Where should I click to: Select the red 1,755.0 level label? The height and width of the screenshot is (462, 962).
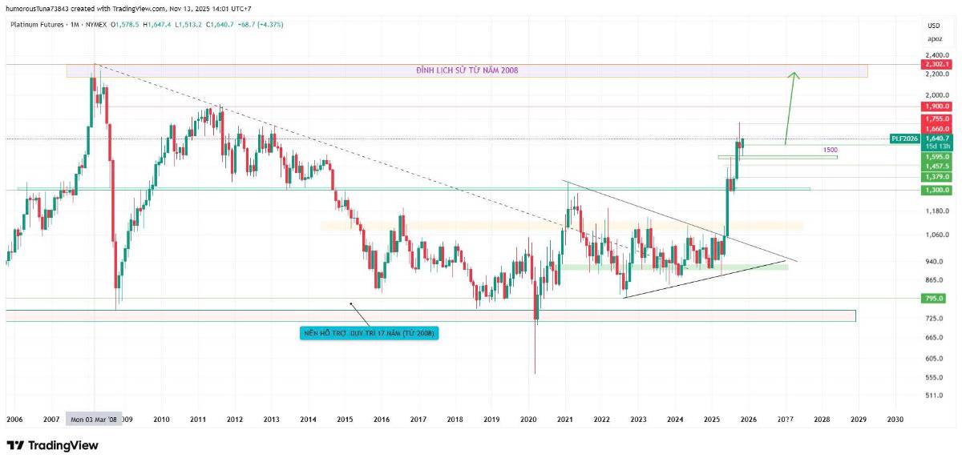pos(936,119)
